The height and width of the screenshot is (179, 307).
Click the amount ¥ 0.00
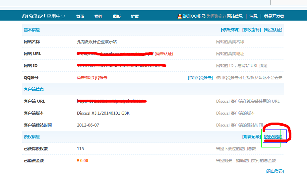point(83,161)
